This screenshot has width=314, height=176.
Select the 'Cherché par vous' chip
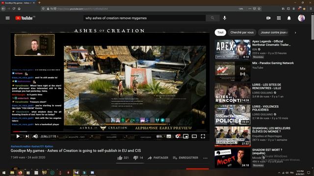pos(242,32)
